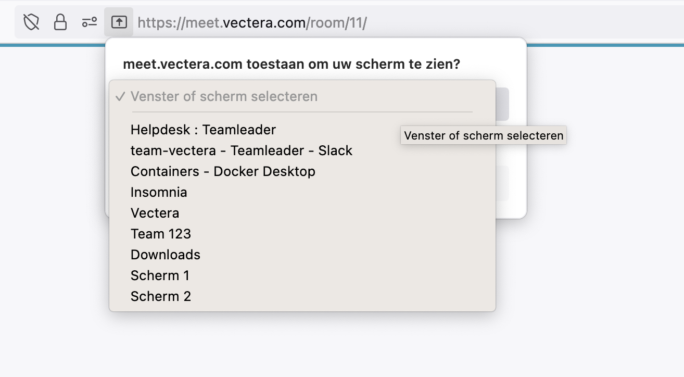Open the site security padlock icon
Viewport: 684px width, 377px height.
(60, 22)
